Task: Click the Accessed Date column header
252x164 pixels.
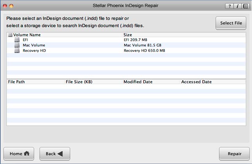Action: pyautogui.click(x=197, y=82)
